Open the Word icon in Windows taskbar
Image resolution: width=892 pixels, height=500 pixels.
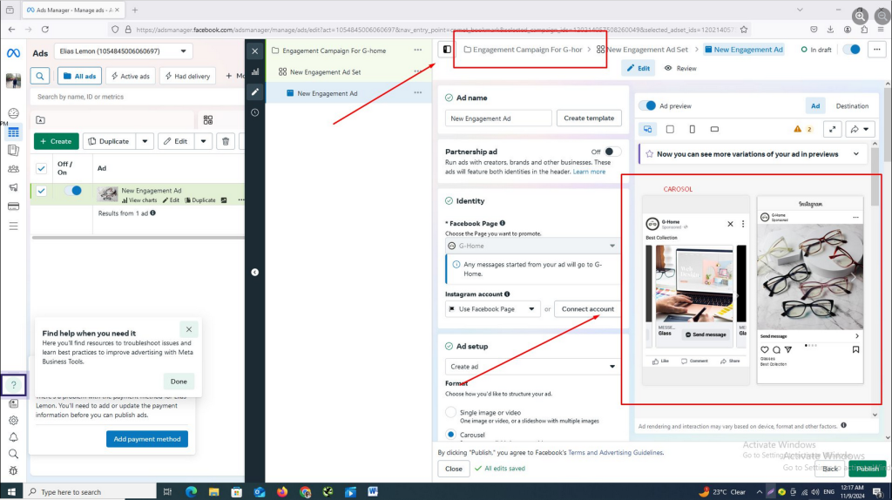[373, 491]
